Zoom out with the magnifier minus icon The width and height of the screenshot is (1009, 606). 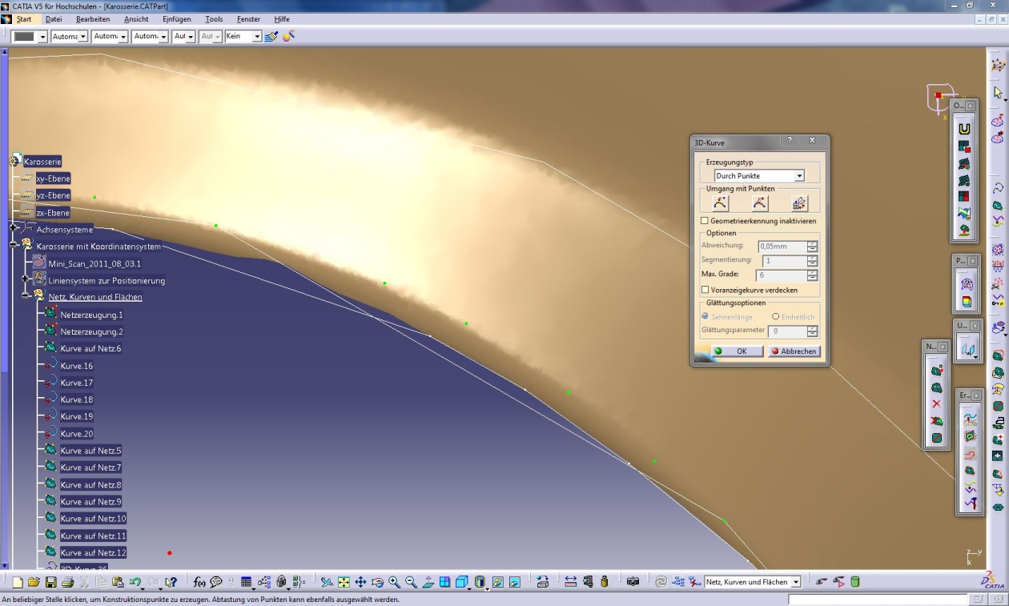[411, 582]
